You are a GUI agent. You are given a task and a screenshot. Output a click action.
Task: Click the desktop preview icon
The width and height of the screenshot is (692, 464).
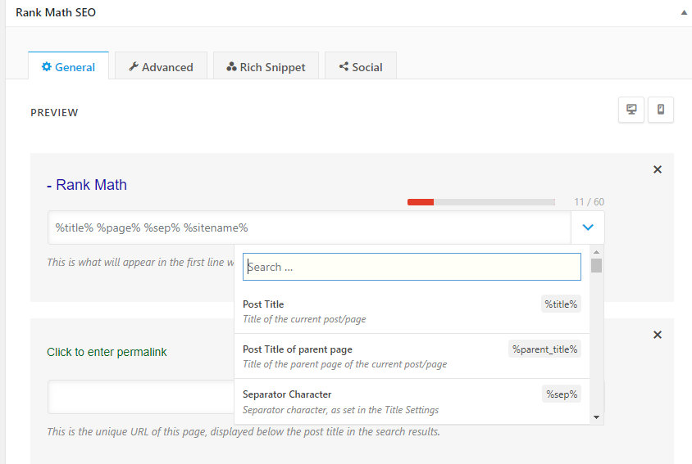631,110
